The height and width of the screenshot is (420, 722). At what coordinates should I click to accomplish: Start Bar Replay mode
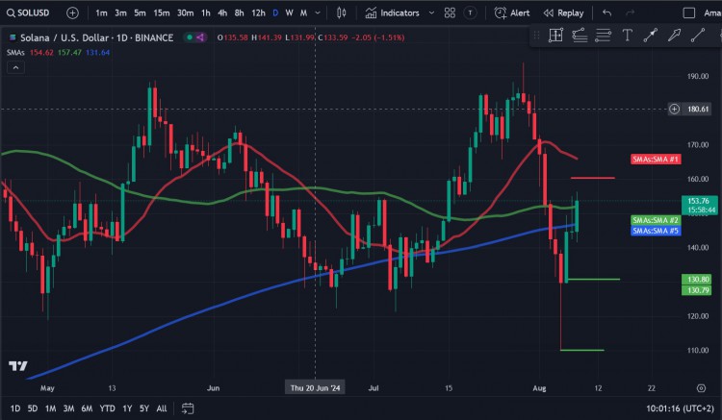(563, 12)
